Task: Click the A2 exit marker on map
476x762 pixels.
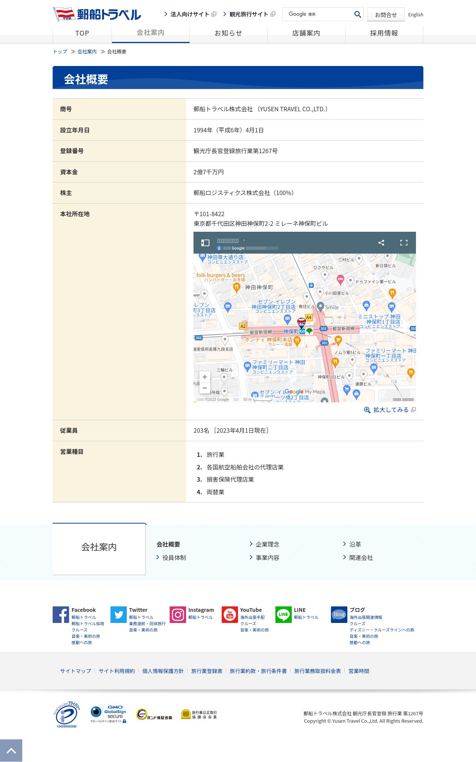Action: point(243,326)
